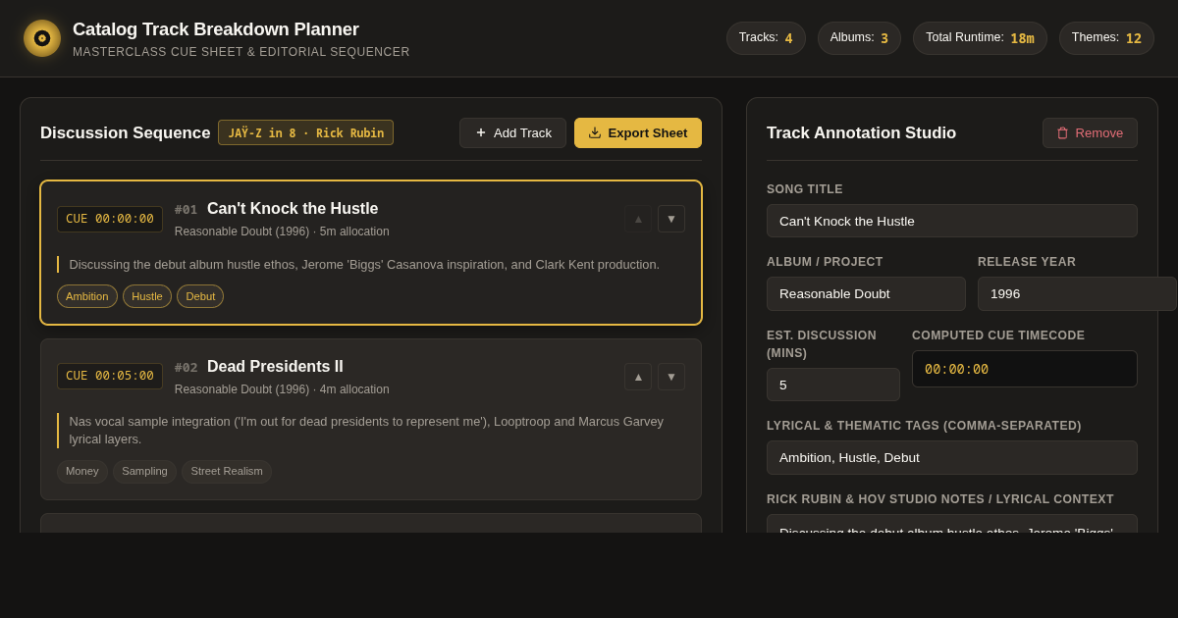This screenshot has height=618, width=1178.
Task: Click the Discussion Sequence heading
Action: (126, 132)
